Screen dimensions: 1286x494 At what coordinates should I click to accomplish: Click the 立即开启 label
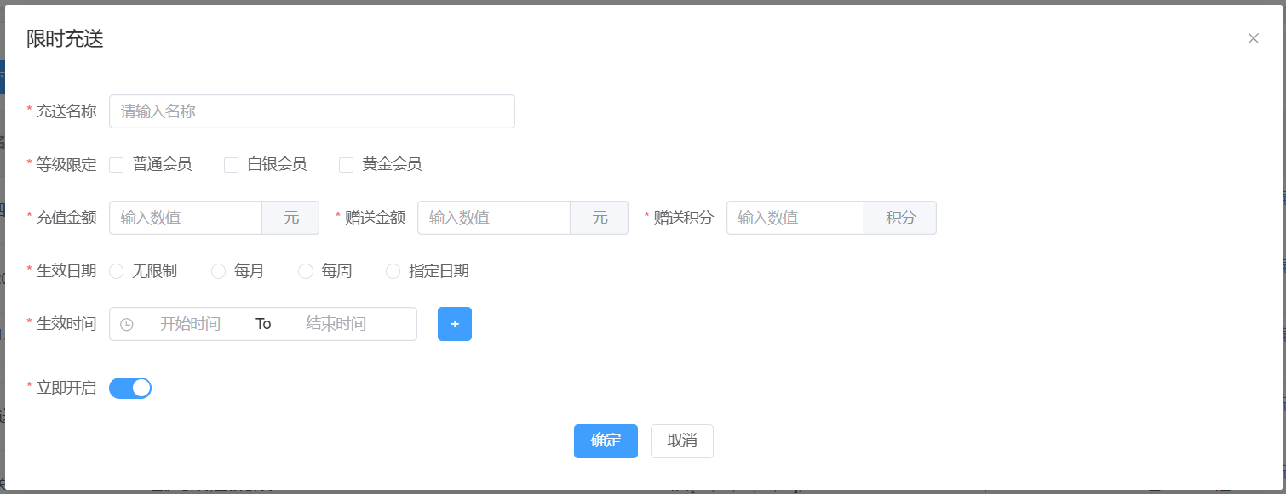click(x=66, y=388)
